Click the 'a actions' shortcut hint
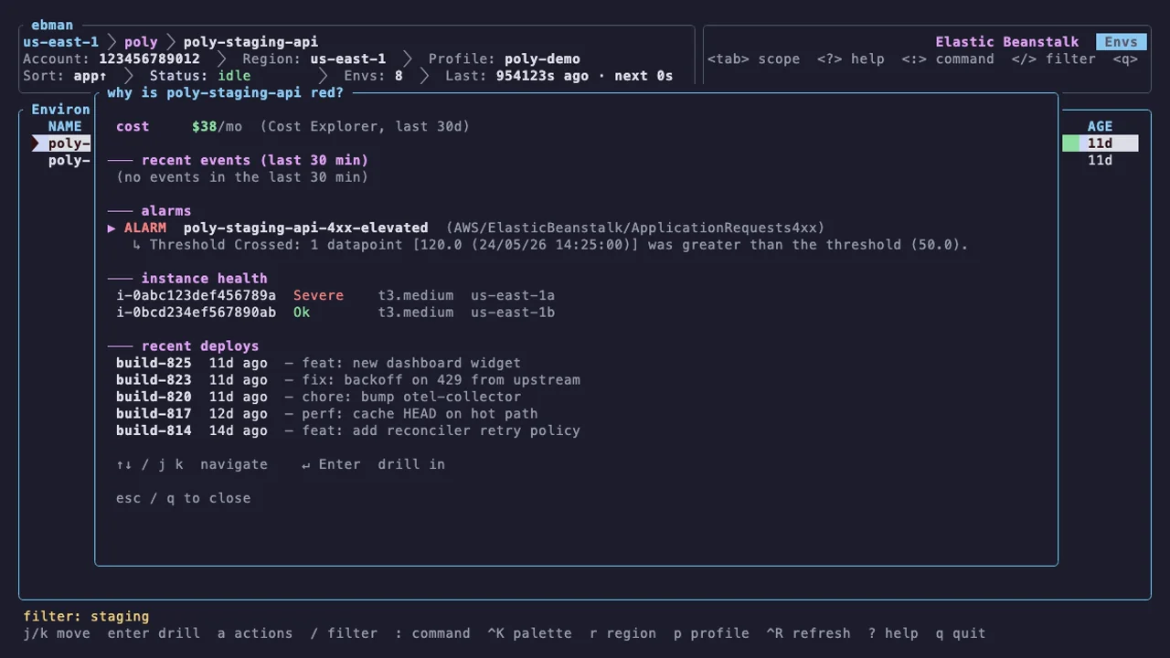 pos(255,633)
